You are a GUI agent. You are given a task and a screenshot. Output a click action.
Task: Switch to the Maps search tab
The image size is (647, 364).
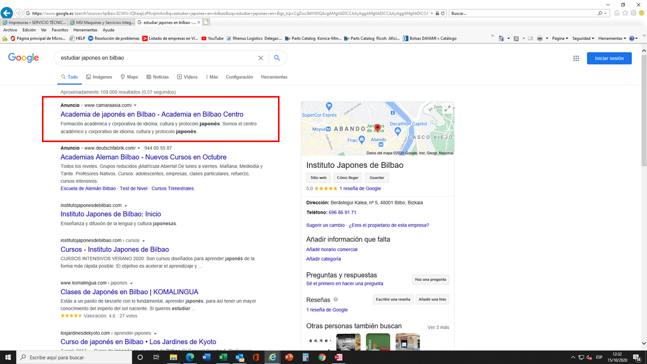coord(129,77)
